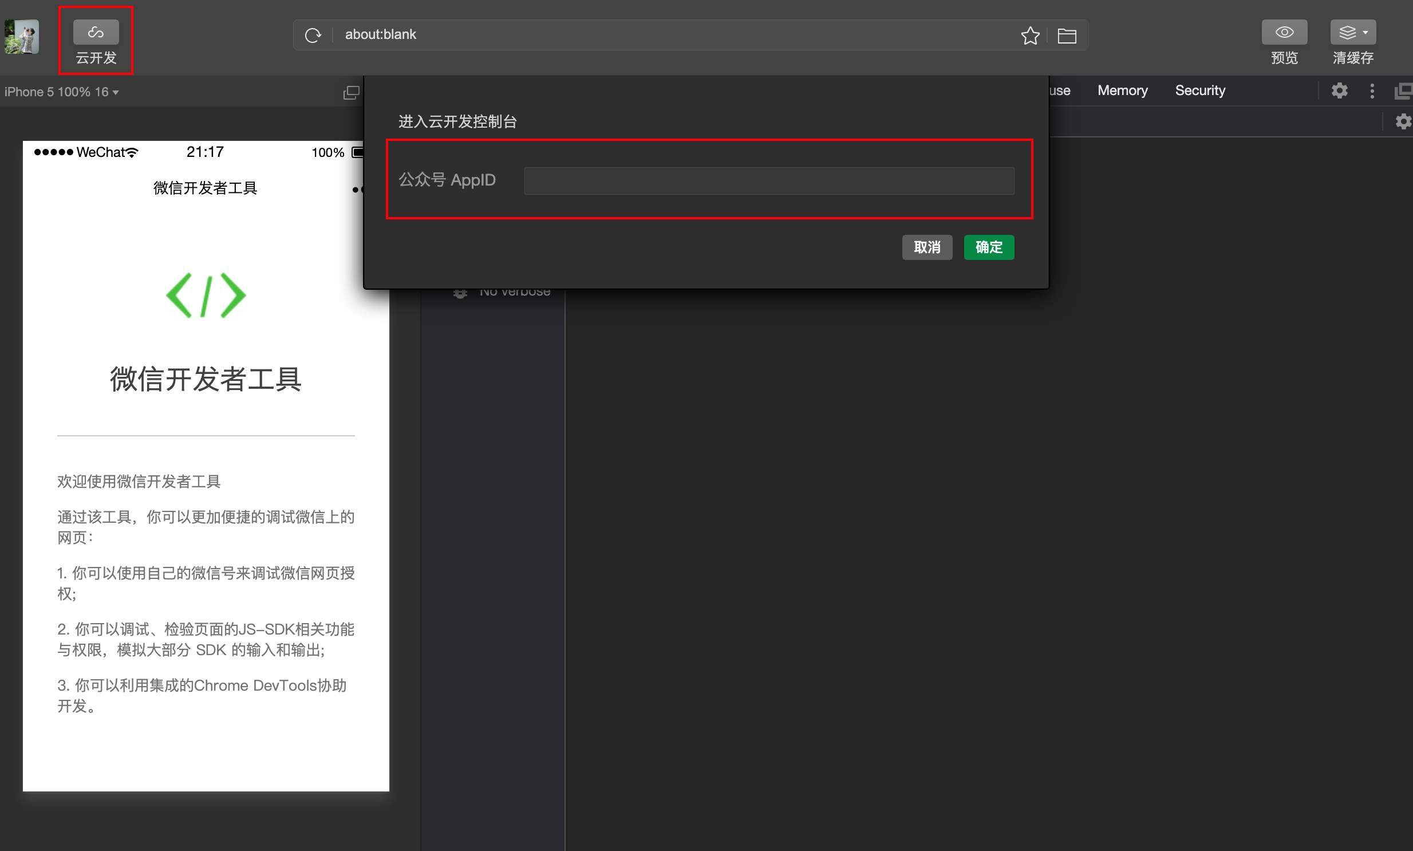
Task: Reload the page with the refresh icon
Action: 313,36
